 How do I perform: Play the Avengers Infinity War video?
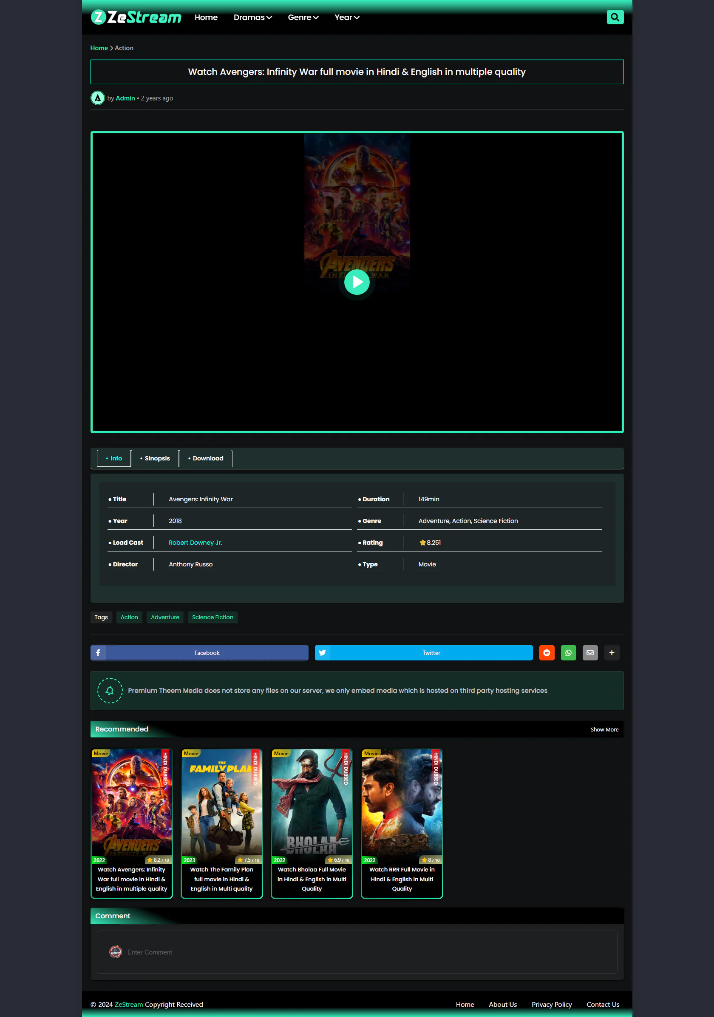click(357, 282)
